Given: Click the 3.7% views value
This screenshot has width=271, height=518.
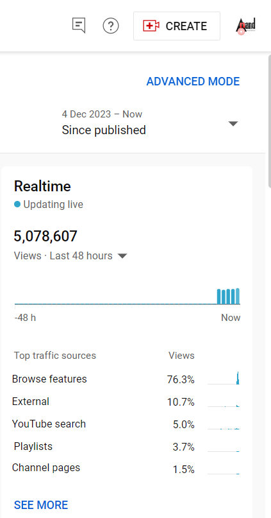Looking at the screenshot, I should [x=184, y=447].
